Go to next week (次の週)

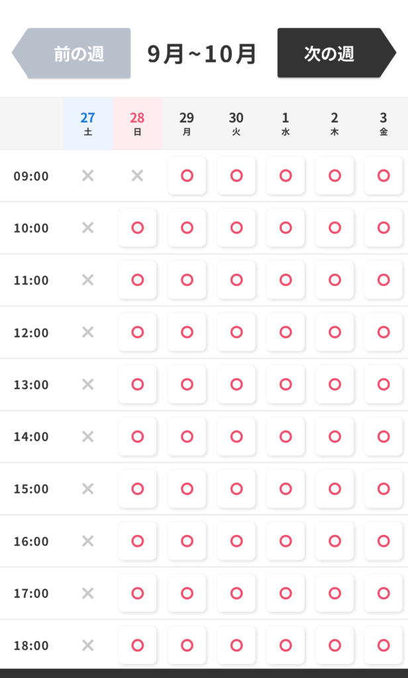click(x=329, y=54)
